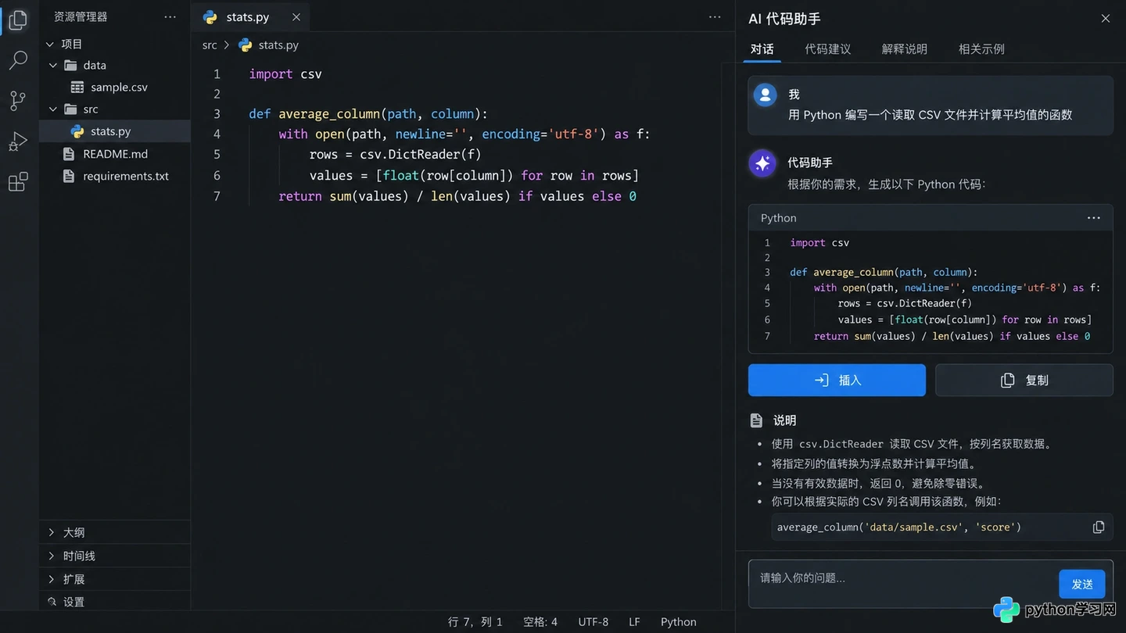Copy the average_column example call snippet

(1099, 527)
